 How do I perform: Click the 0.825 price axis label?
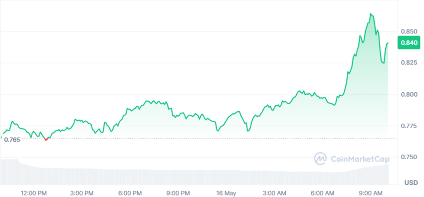tap(409, 63)
